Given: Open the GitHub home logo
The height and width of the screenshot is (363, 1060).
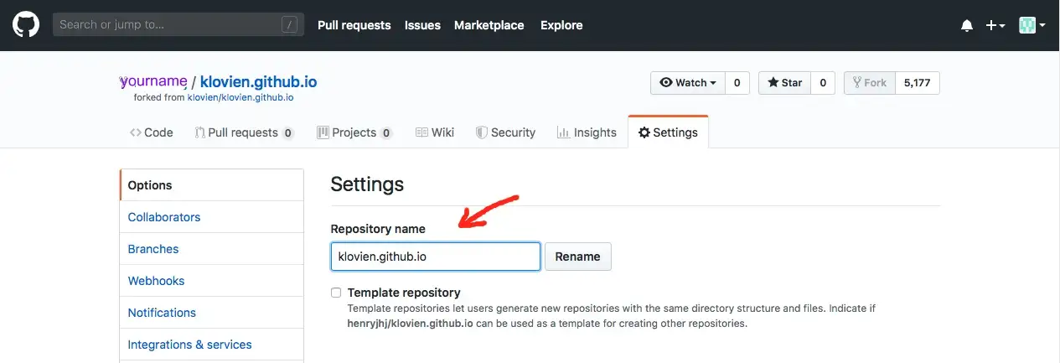Looking at the screenshot, I should [27, 24].
